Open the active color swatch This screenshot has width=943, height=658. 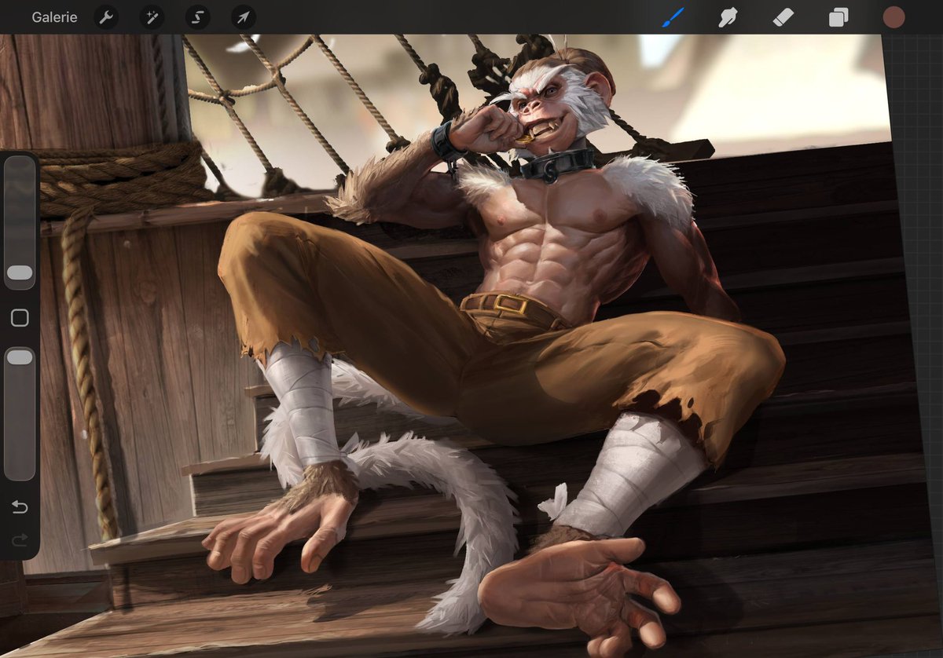(893, 17)
